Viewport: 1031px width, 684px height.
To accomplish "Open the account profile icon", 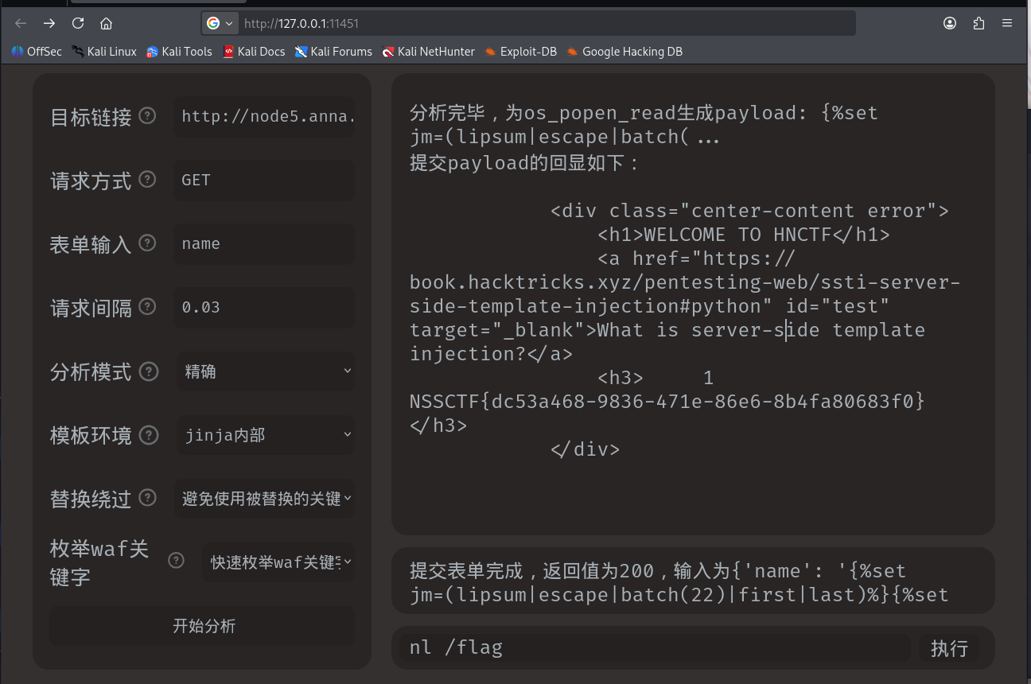I will tap(950, 23).
